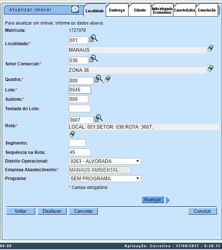Focus the Testada do Lote input field

[80, 108]
